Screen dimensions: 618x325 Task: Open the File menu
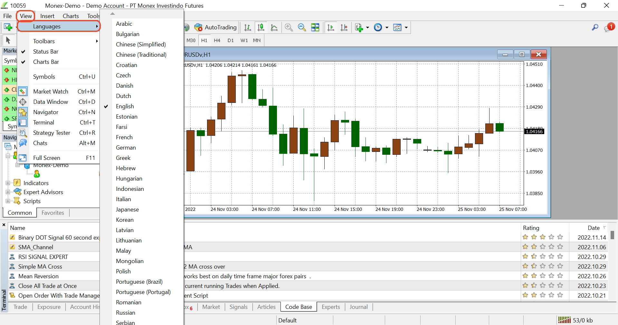pos(7,16)
